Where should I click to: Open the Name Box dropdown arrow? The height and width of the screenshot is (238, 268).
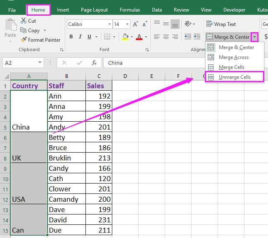40,62
